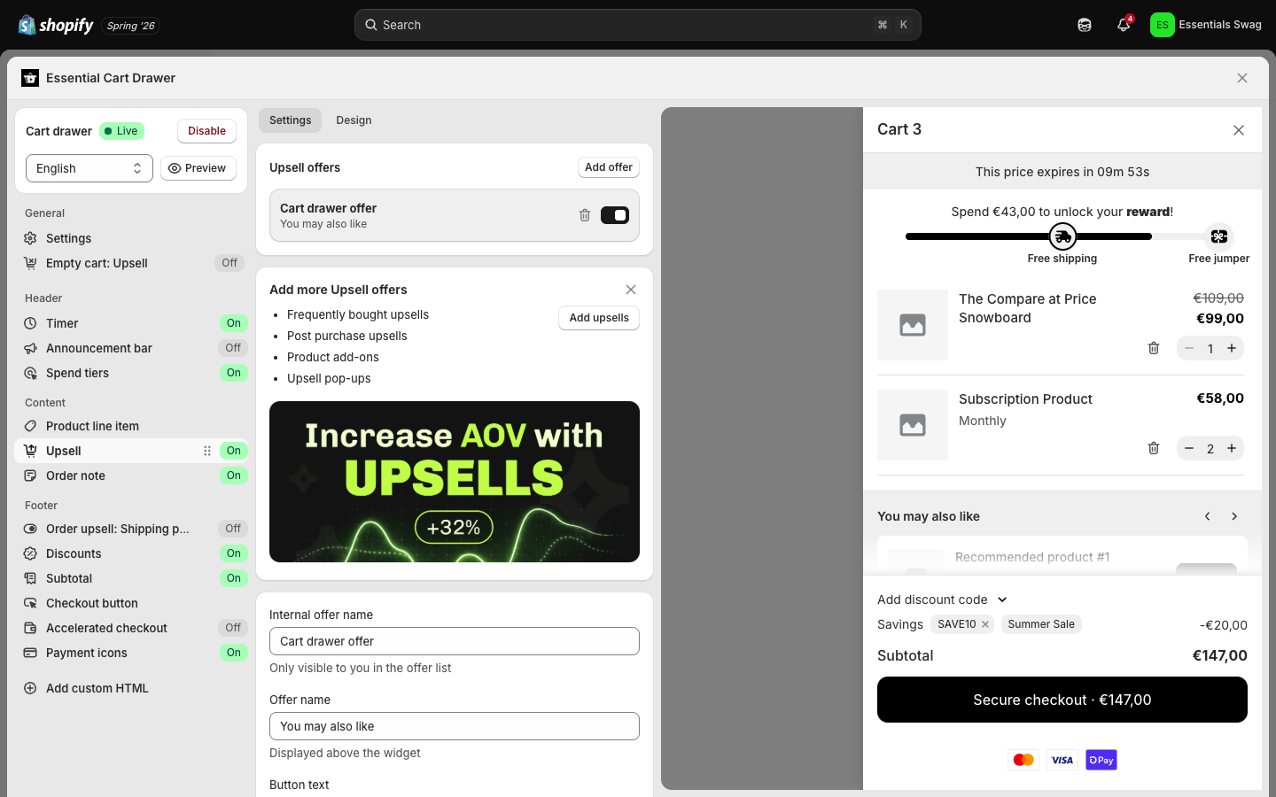Image resolution: width=1276 pixels, height=797 pixels.
Task: Click the Timer clock icon
Action: (x=30, y=323)
